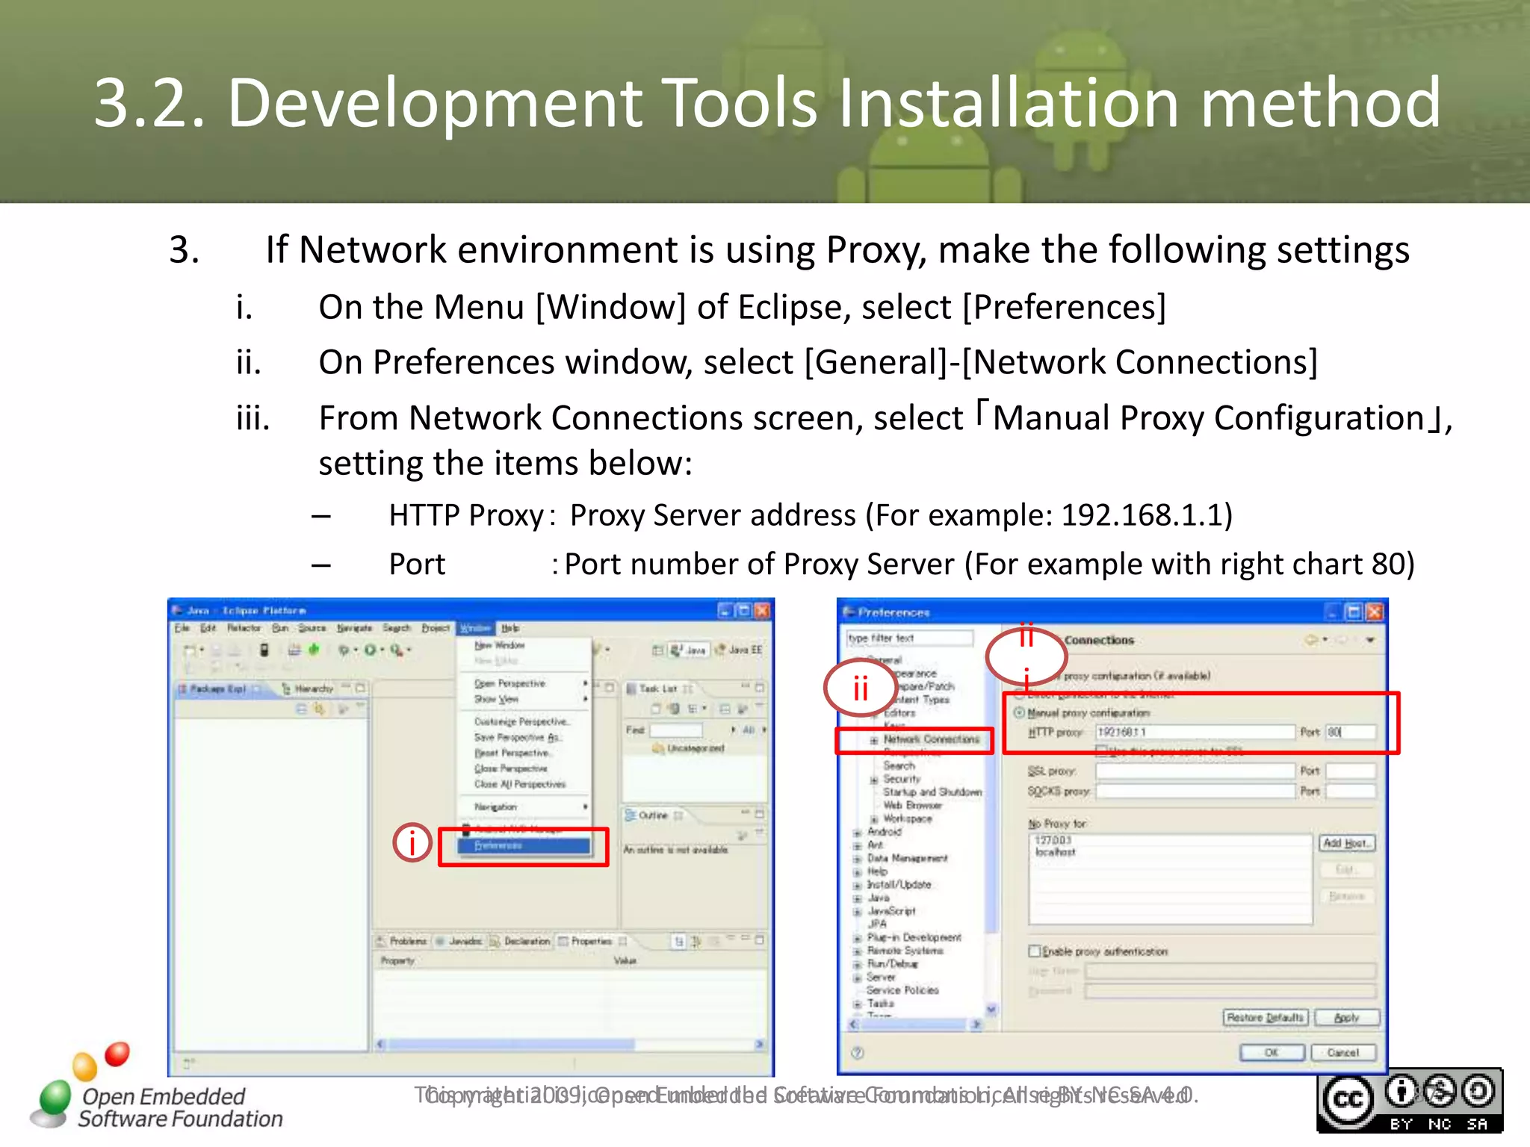The width and height of the screenshot is (1530, 1147).
Task: Switch to the Java EE perspective
Action: click(x=739, y=650)
